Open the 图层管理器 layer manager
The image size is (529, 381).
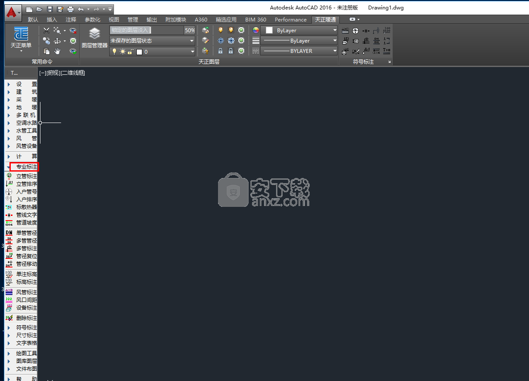point(95,37)
